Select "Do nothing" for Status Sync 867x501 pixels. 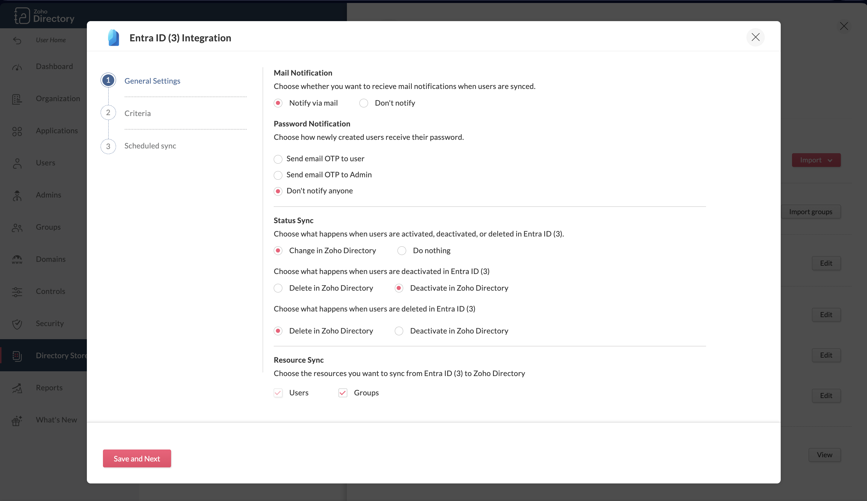tap(401, 251)
